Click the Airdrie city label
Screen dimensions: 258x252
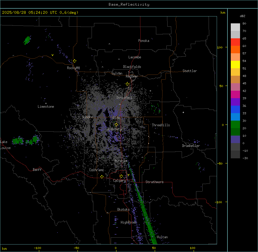pyautogui.click(x=121, y=161)
